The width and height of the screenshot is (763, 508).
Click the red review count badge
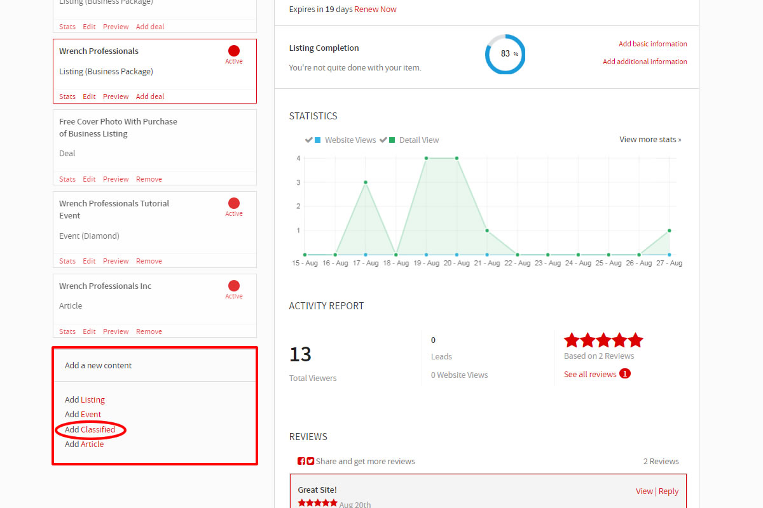pos(625,374)
